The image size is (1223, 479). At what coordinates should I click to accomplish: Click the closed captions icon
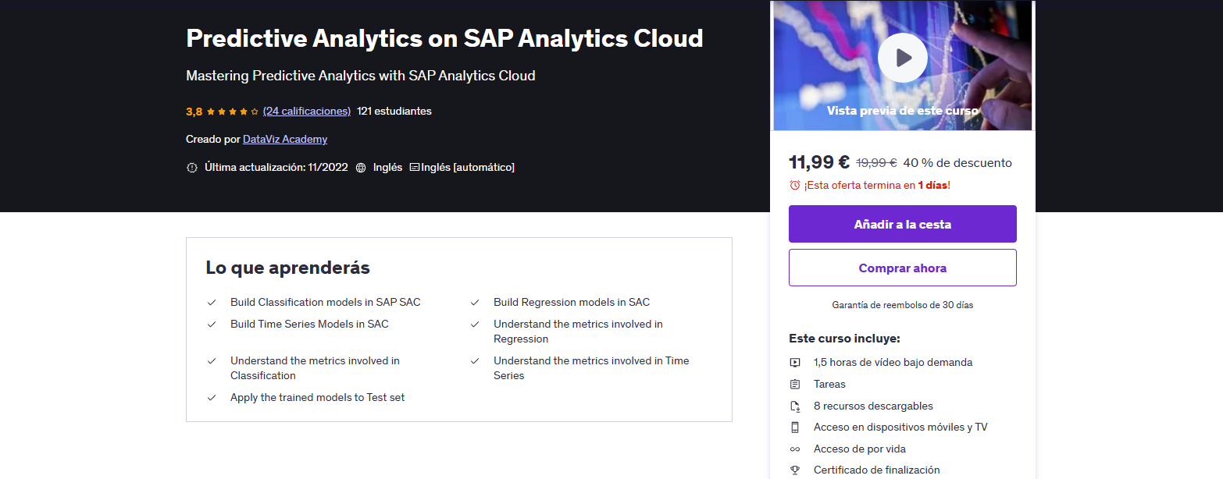pos(415,167)
